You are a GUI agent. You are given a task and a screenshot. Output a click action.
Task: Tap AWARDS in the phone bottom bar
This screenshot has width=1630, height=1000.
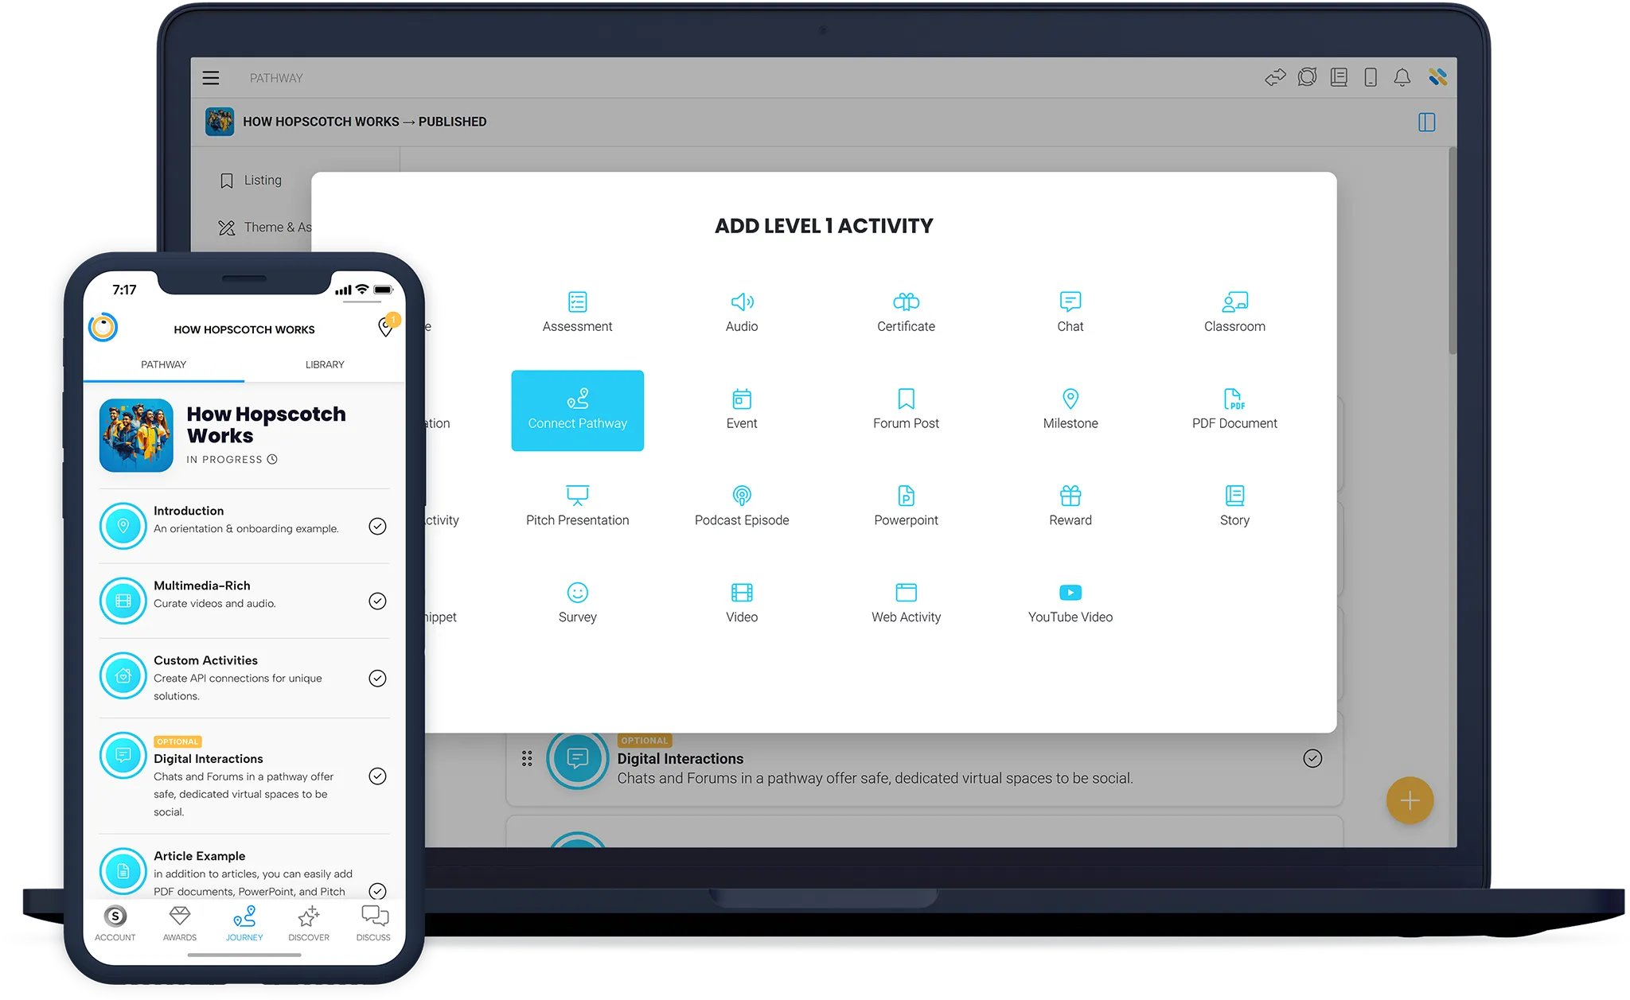point(180,924)
